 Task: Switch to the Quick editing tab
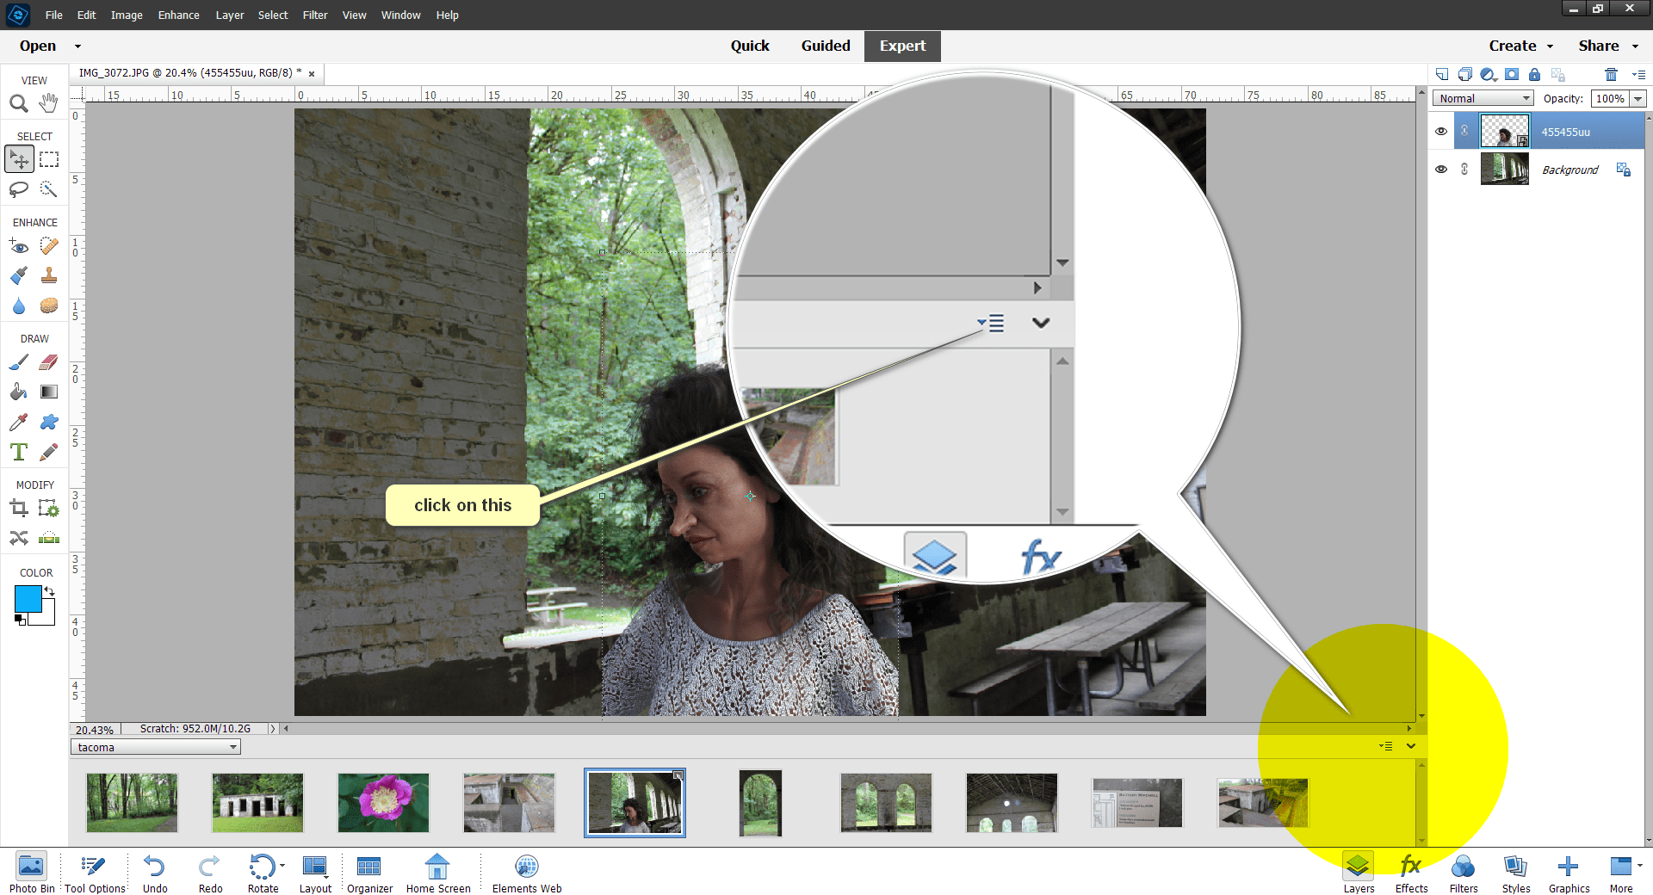point(750,46)
